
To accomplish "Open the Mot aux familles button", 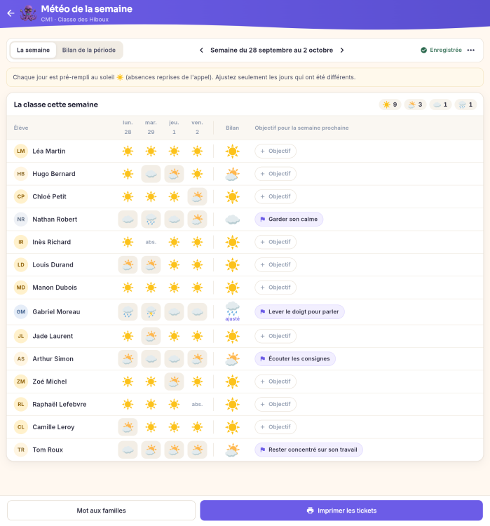I will click(x=101, y=511).
